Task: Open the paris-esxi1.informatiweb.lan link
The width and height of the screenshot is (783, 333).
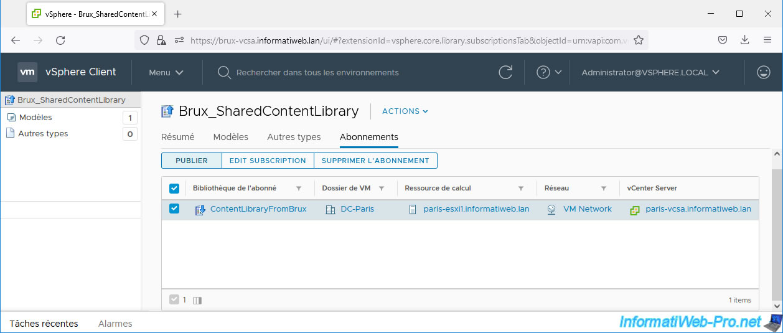Action: click(x=476, y=209)
